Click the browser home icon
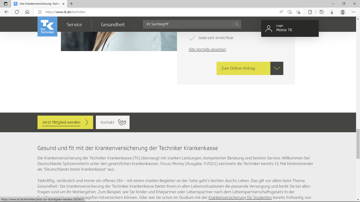 tap(27, 12)
